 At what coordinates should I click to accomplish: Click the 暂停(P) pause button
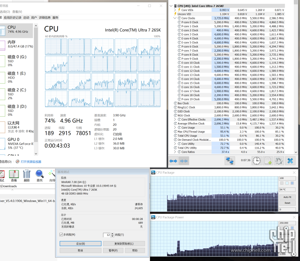tap(113, 251)
